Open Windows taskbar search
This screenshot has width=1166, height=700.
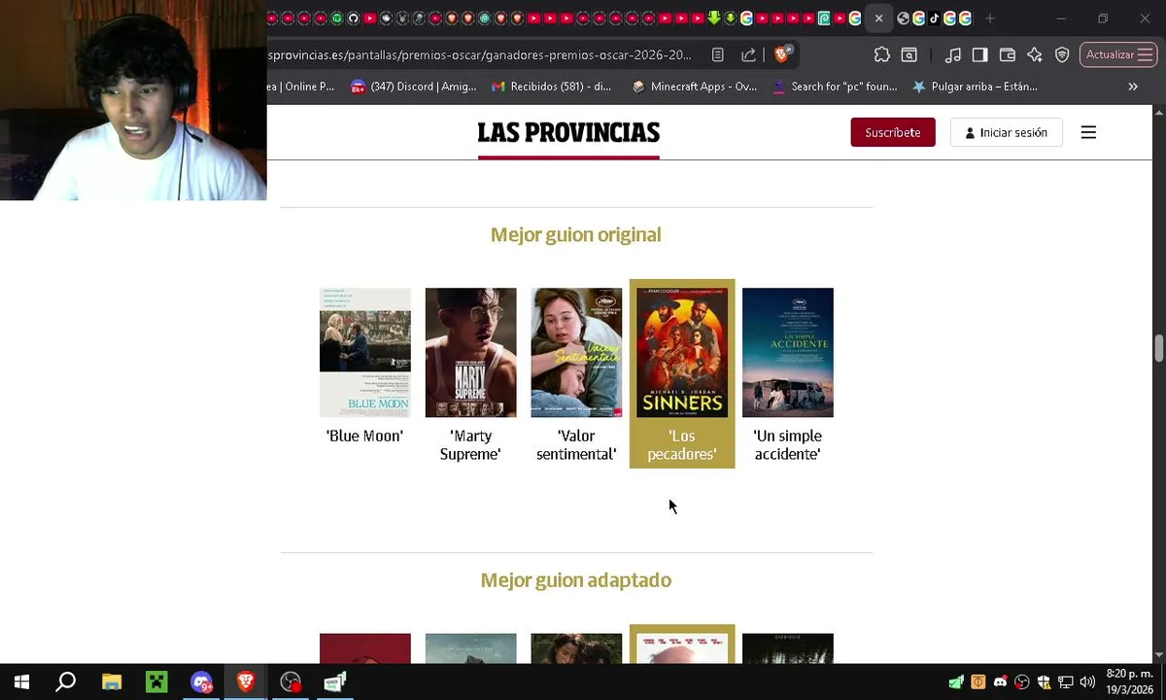pyautogui.click(x=66, y=682)
